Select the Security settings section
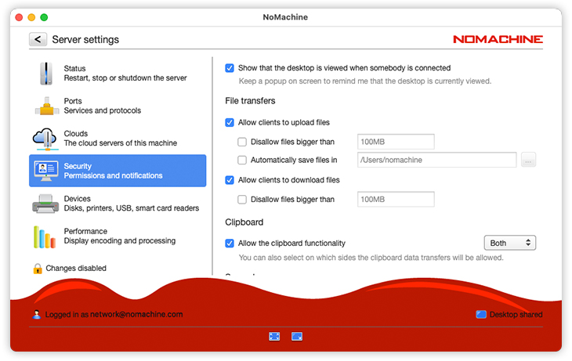 coord(118,171)
